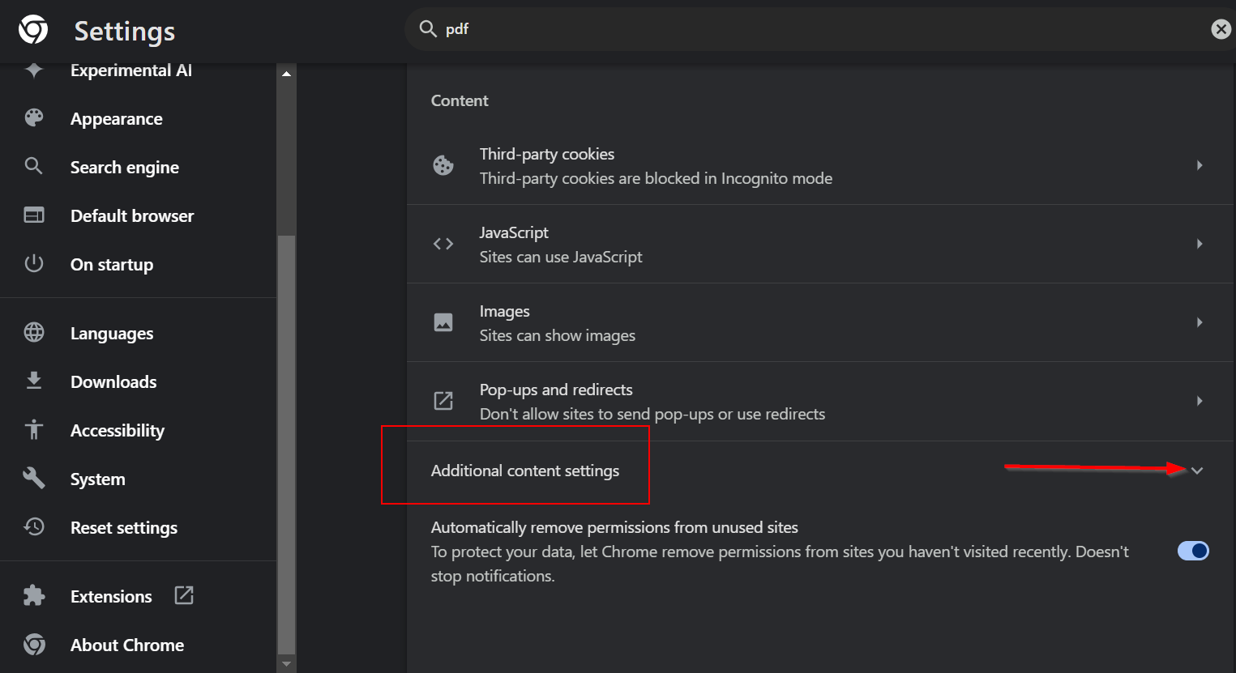This screenshot has height=673, width=1236.
Task: Click the magnifier icon in search box
Action: click(428, 29)
